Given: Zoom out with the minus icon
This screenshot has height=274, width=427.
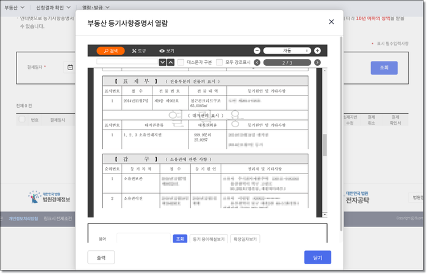Looking at the screenshot, I should (257, 51).
